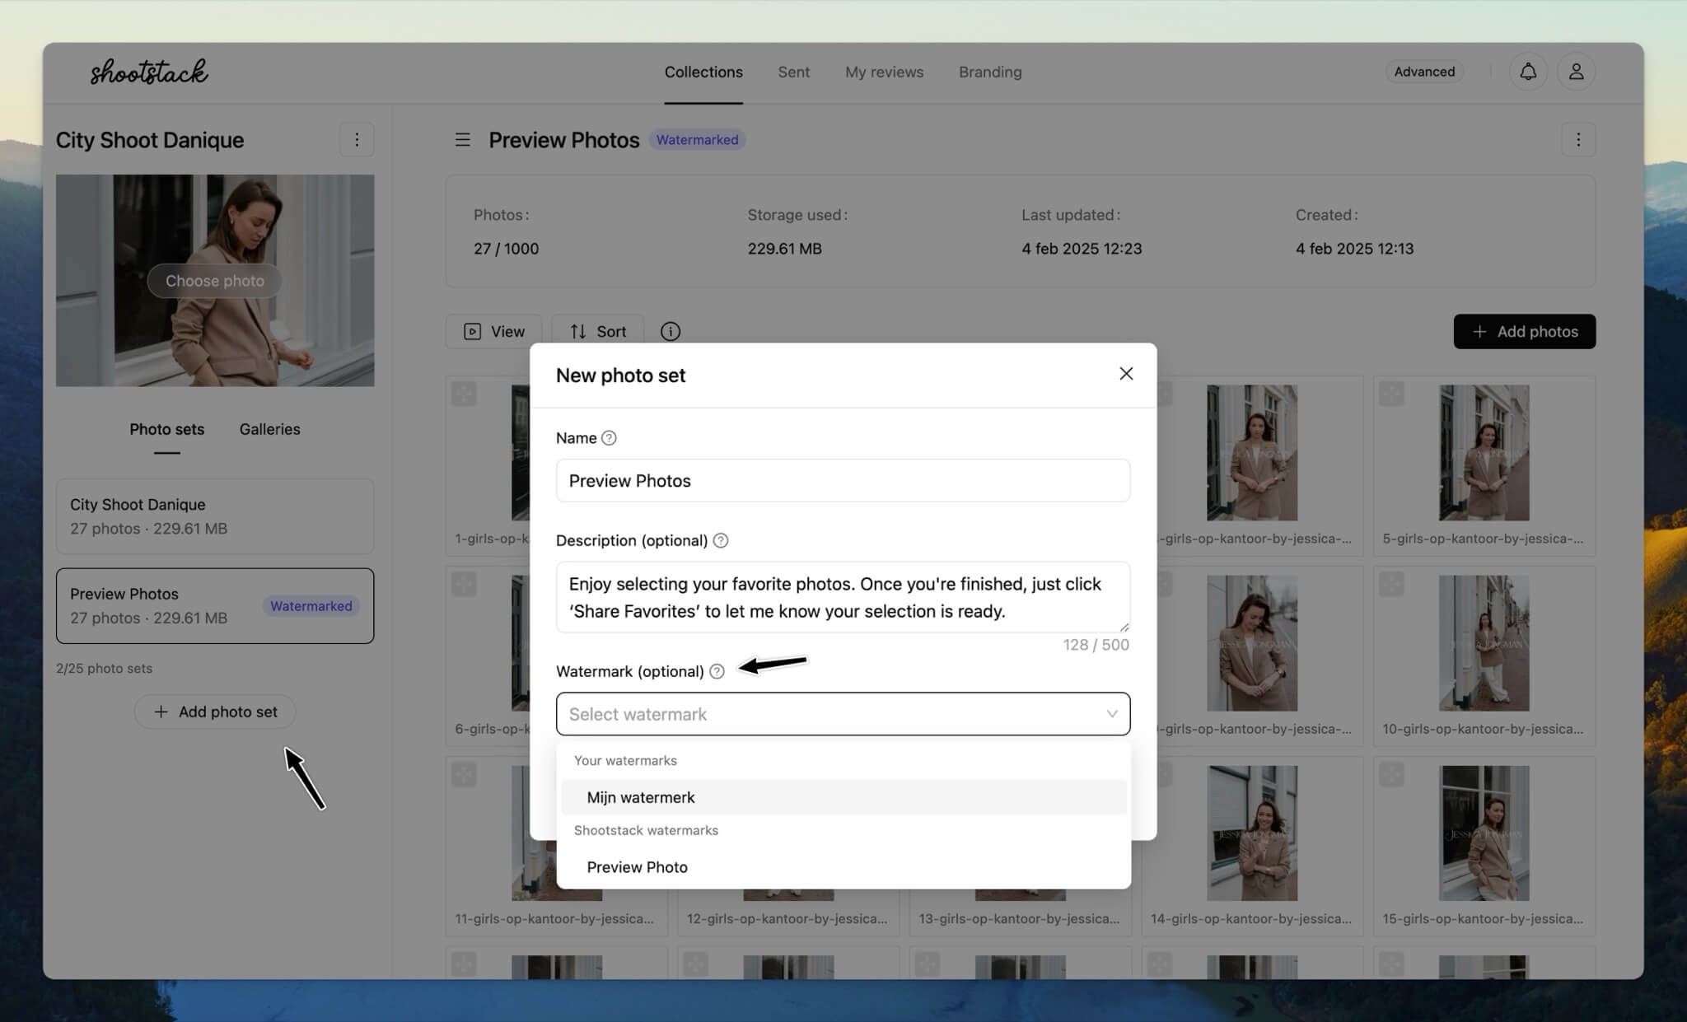This screenshot has width=1687, height=1022.
Task: Open thumbnail 10-girls-op-kantoor-by-jessica
Action: [1484, 642]
